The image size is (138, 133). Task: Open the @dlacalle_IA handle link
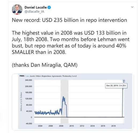coord(34,12)
